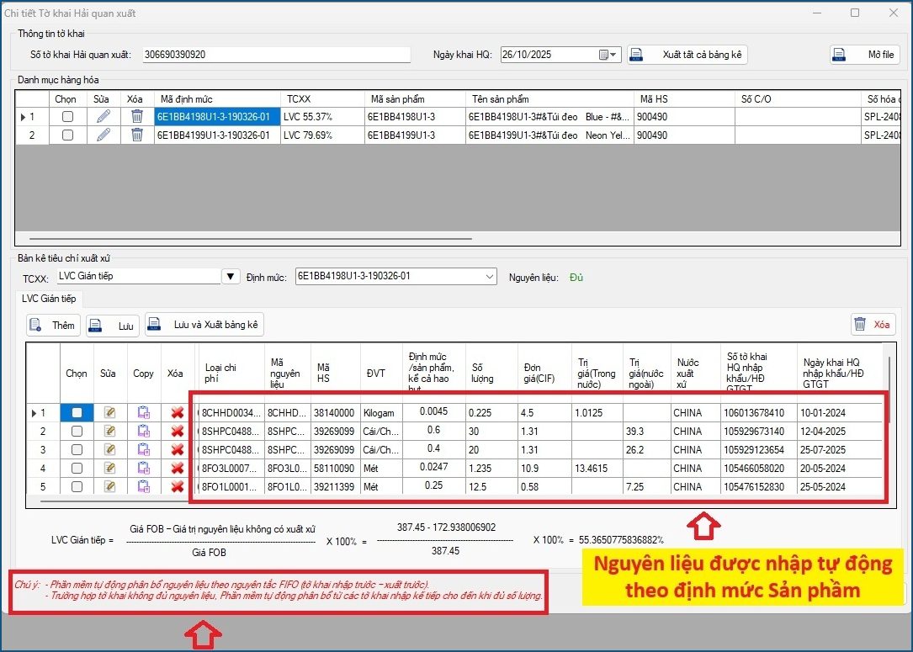Tick the Chọn checkbox for product row 2
913x652 pixels.
point(67,135)
